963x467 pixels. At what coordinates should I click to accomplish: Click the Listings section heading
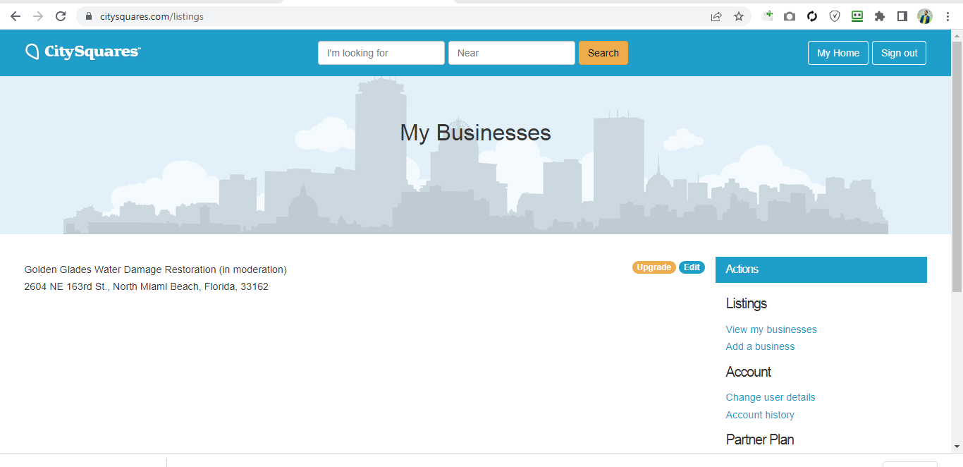coord(747,303)
